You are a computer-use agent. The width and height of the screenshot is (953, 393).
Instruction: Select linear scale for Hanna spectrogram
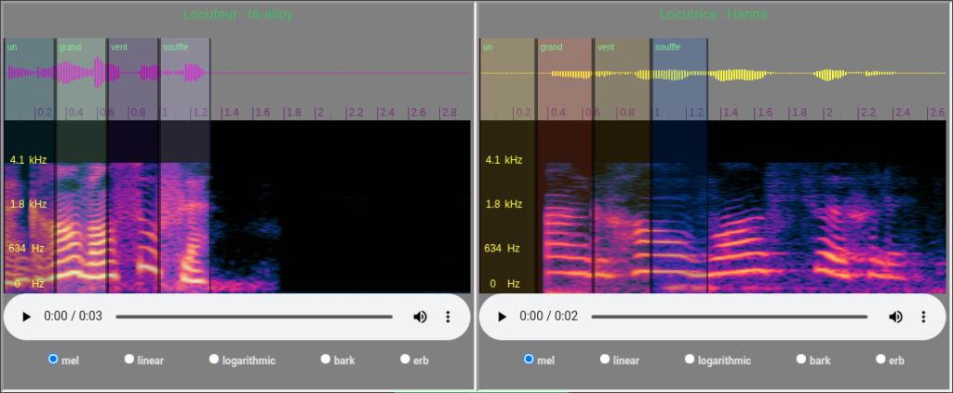(x=605, y=359)
